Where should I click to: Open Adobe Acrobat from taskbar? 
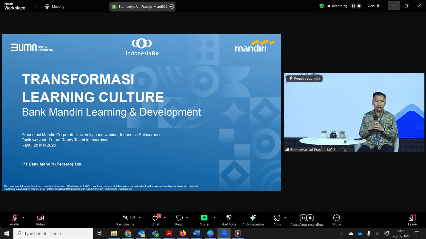coord(169,233)
